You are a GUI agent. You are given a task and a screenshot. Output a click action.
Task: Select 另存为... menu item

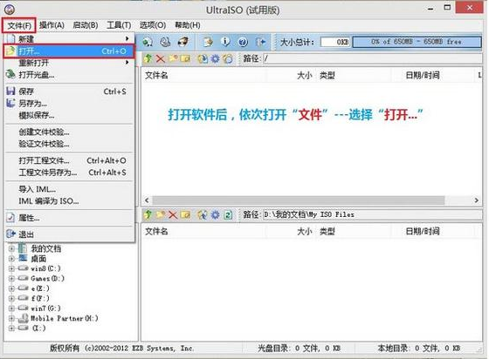point(69,104)
